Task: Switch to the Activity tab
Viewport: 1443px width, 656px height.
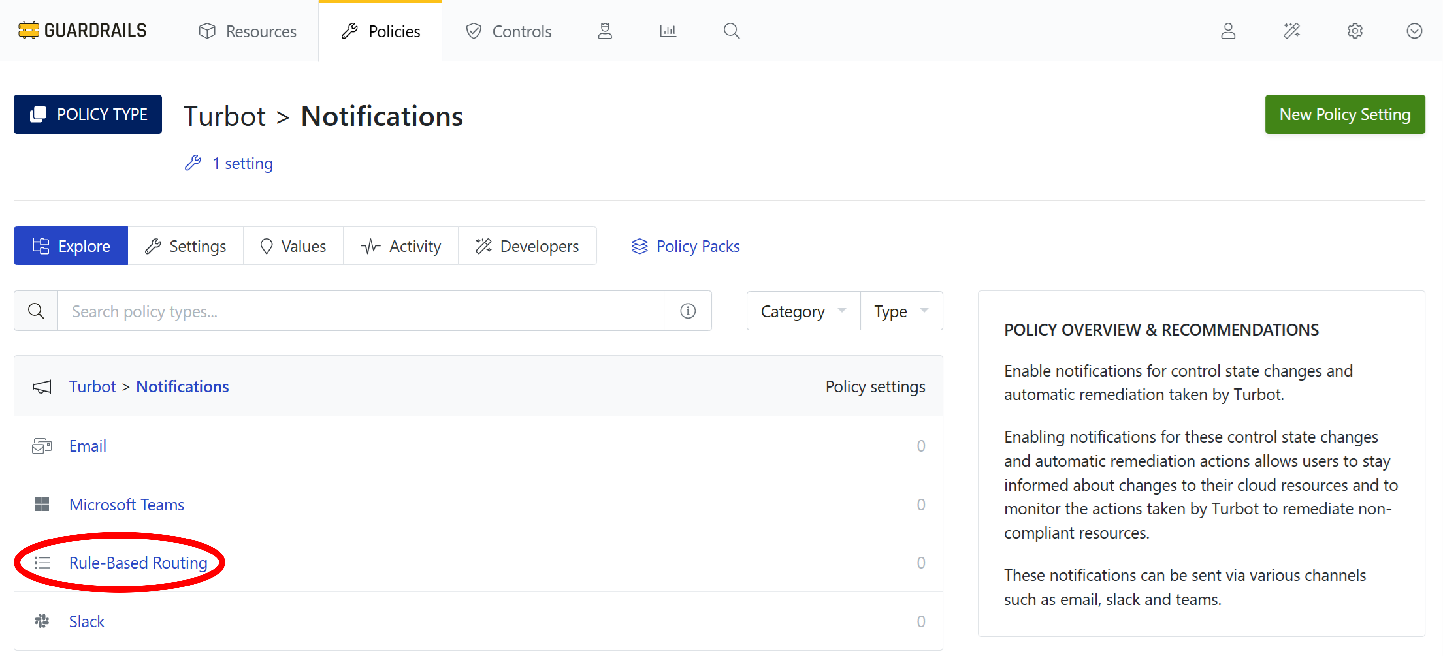Action: pyautogui.click(x=400, y=246)
